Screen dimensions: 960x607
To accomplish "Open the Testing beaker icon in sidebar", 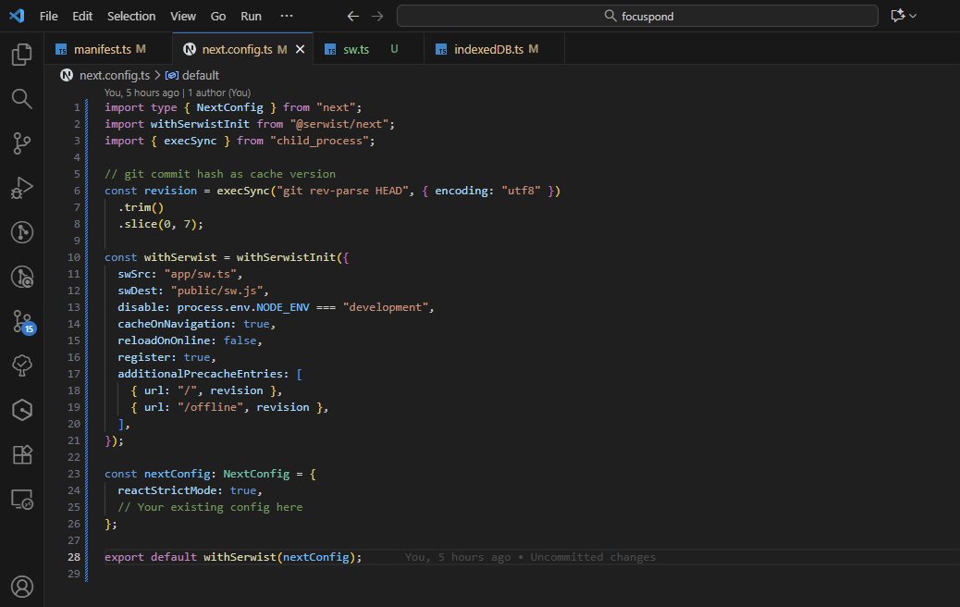I will pos(21,365).
